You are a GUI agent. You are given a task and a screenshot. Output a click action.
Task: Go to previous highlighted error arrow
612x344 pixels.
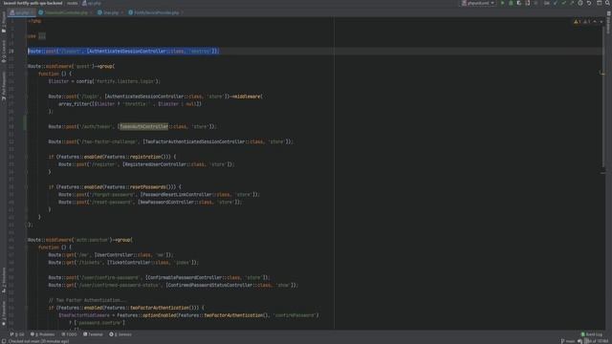tap(595, 22)
